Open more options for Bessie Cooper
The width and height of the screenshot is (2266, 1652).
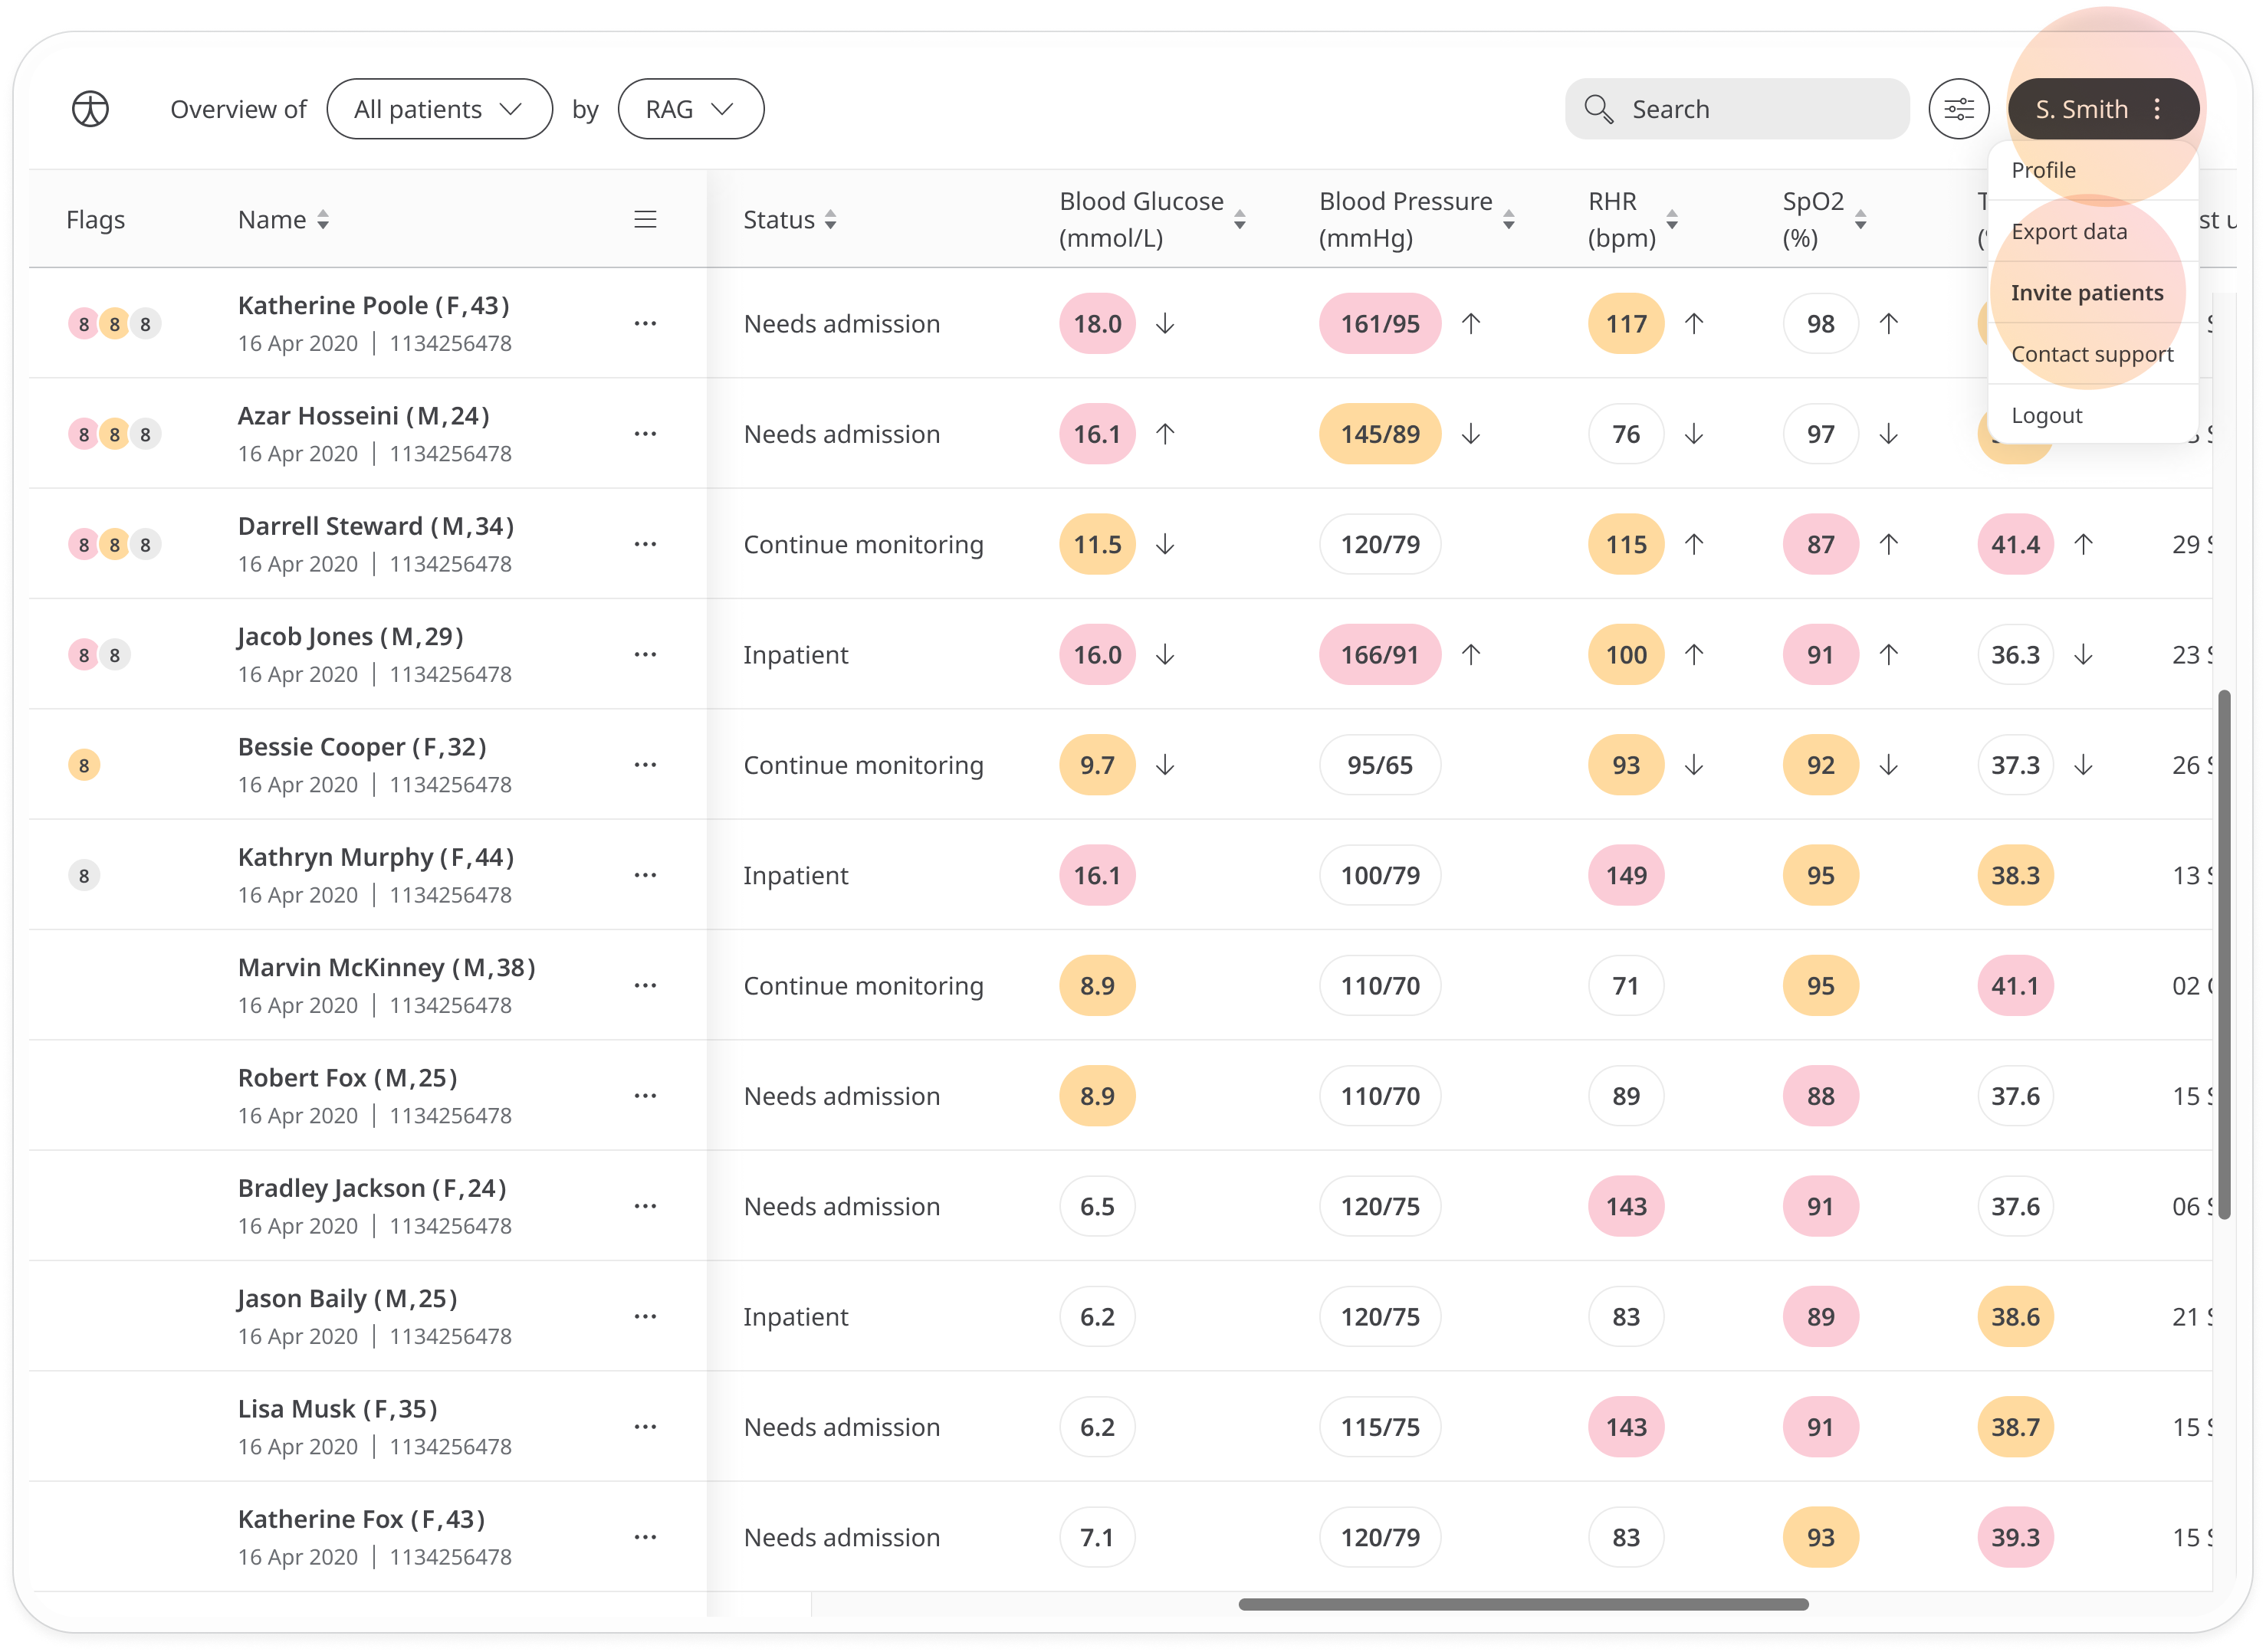645,764
